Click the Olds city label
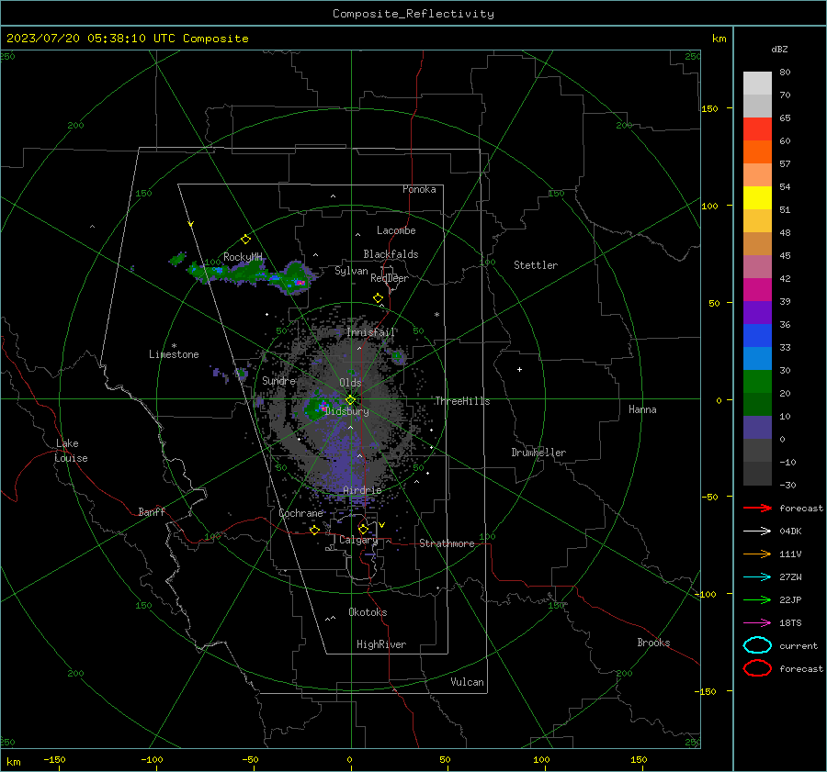 pos(350,383)
